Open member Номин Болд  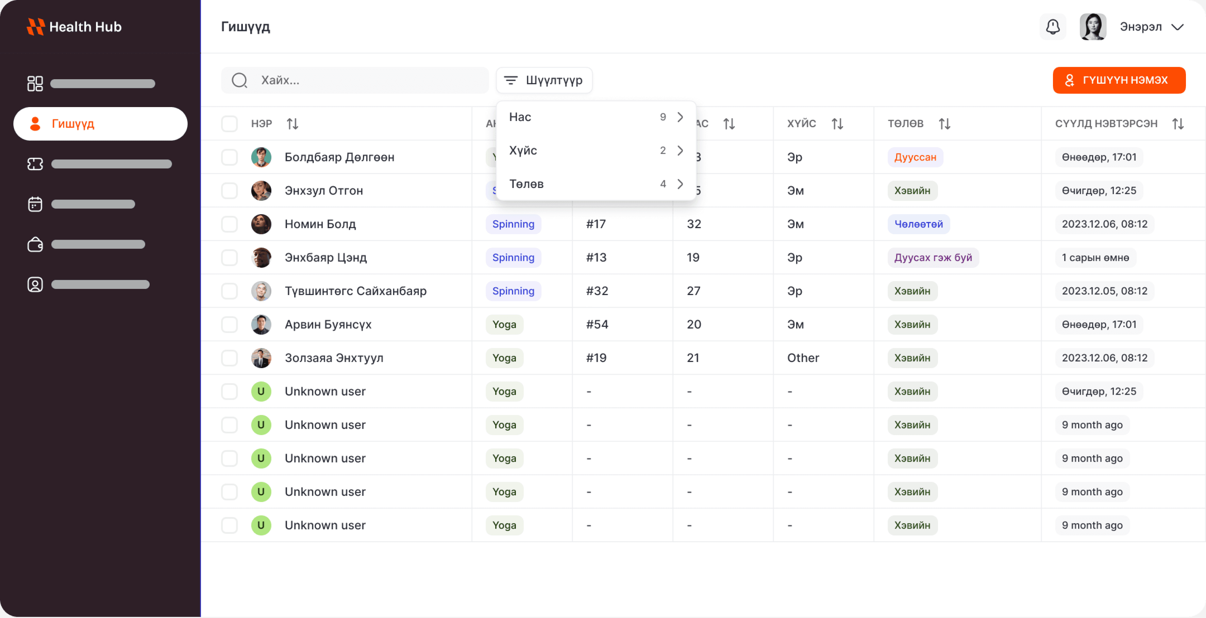320,224
